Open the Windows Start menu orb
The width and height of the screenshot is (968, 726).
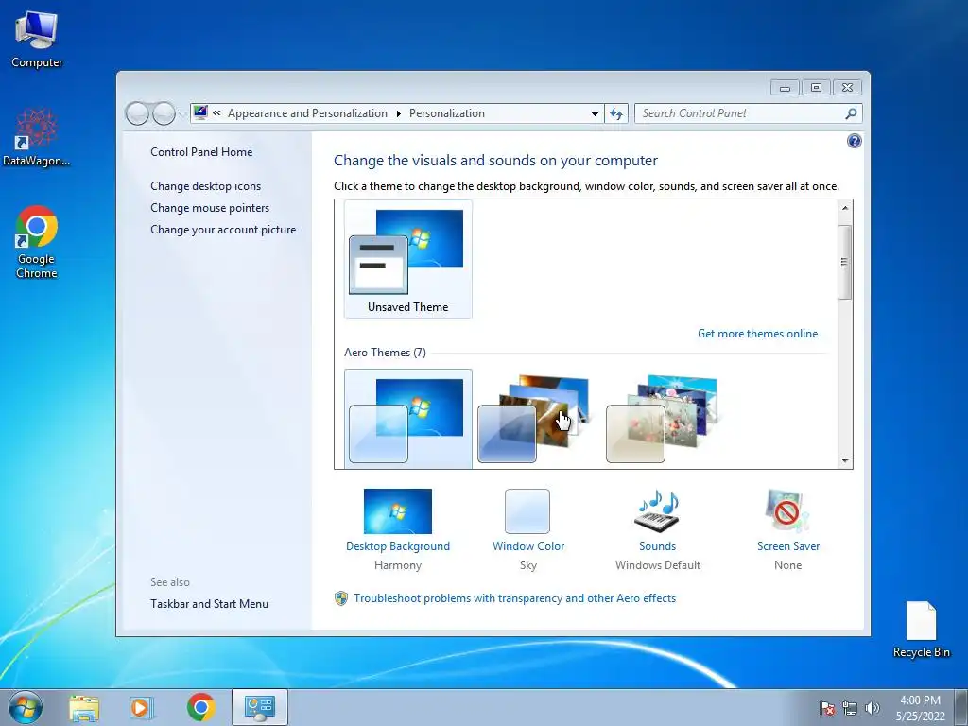coord(26,707)
